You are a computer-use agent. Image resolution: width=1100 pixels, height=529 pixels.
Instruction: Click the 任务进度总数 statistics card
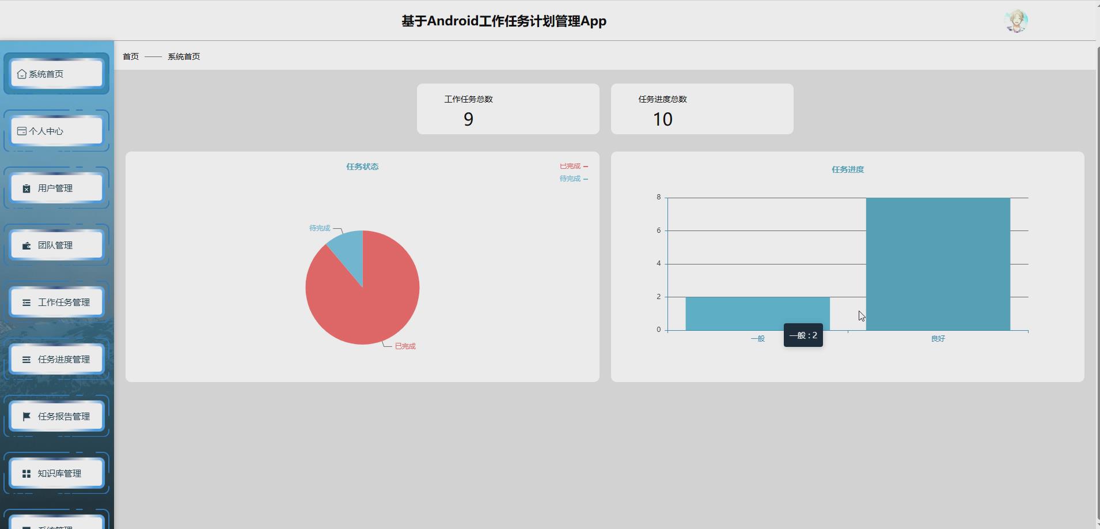(x=702, y=109)
